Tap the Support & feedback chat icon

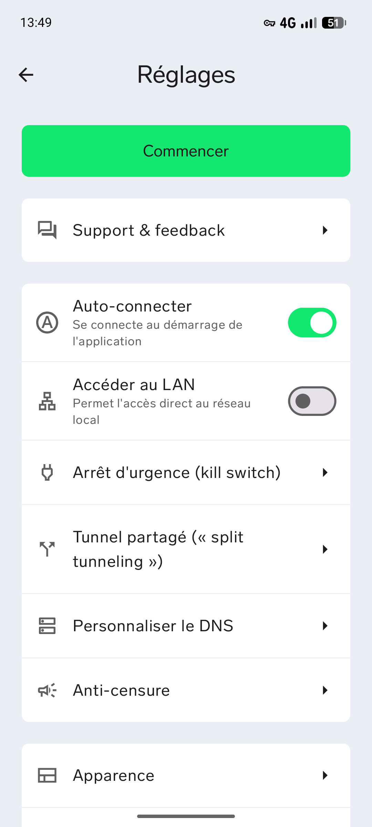click(47, 230)
